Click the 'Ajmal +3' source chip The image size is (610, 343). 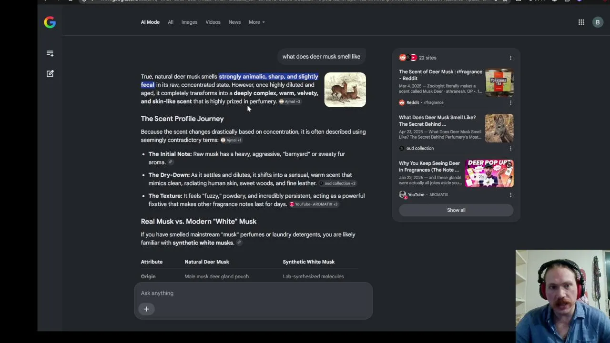click(290, 101)
